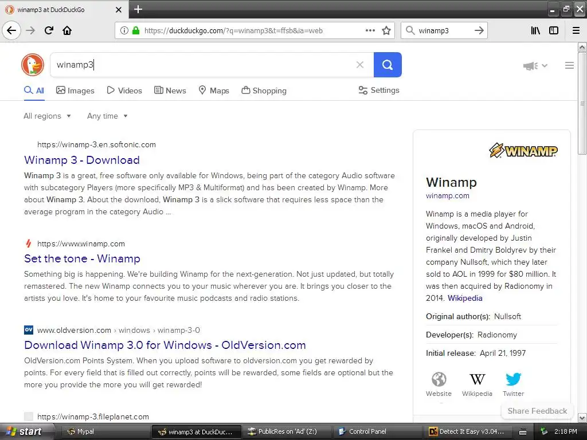
Task: Switch to Shopping results
Action: coord(264,91)
